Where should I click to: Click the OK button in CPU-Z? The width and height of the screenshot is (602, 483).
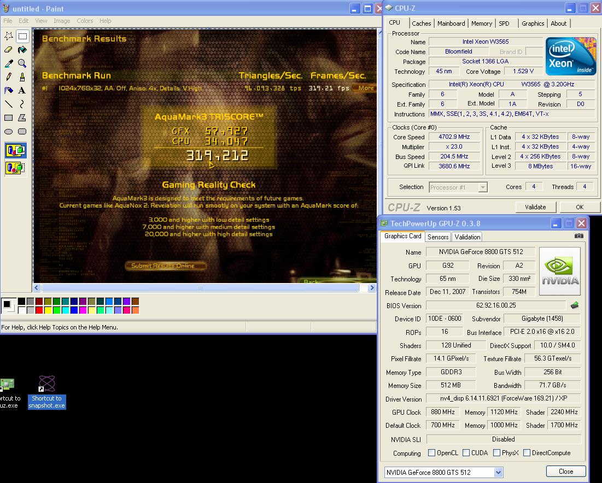coord(580,207)
